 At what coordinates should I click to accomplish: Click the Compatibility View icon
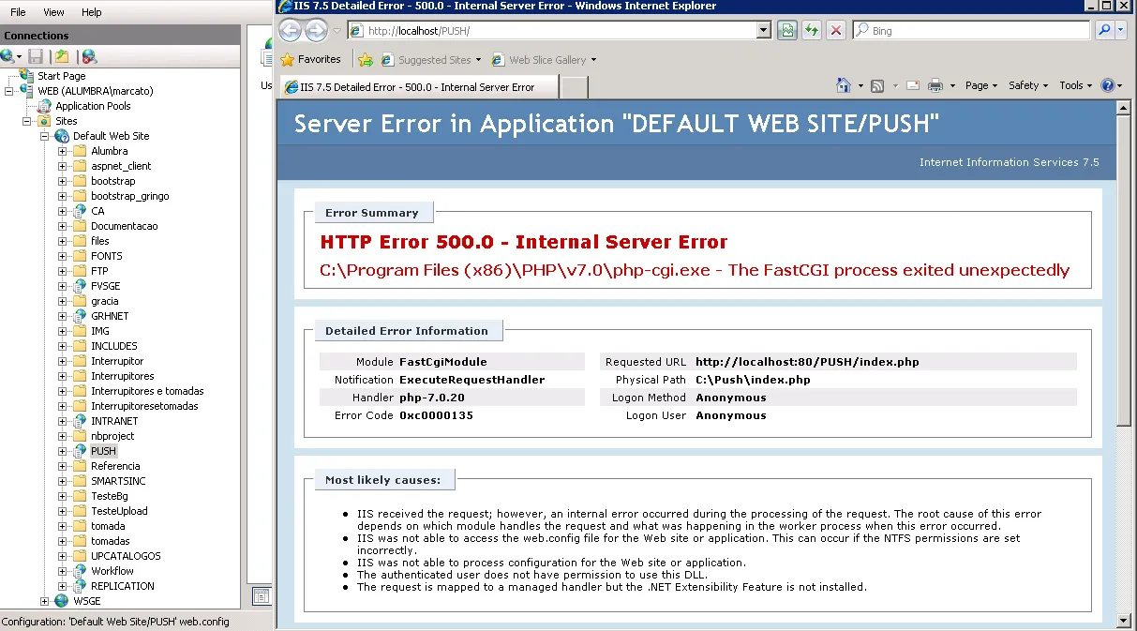point(787,31)
